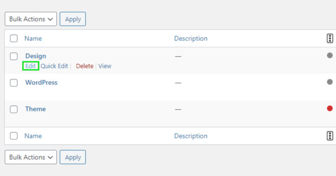
Task: Click View under the Design tag
Action: point(105,66)
